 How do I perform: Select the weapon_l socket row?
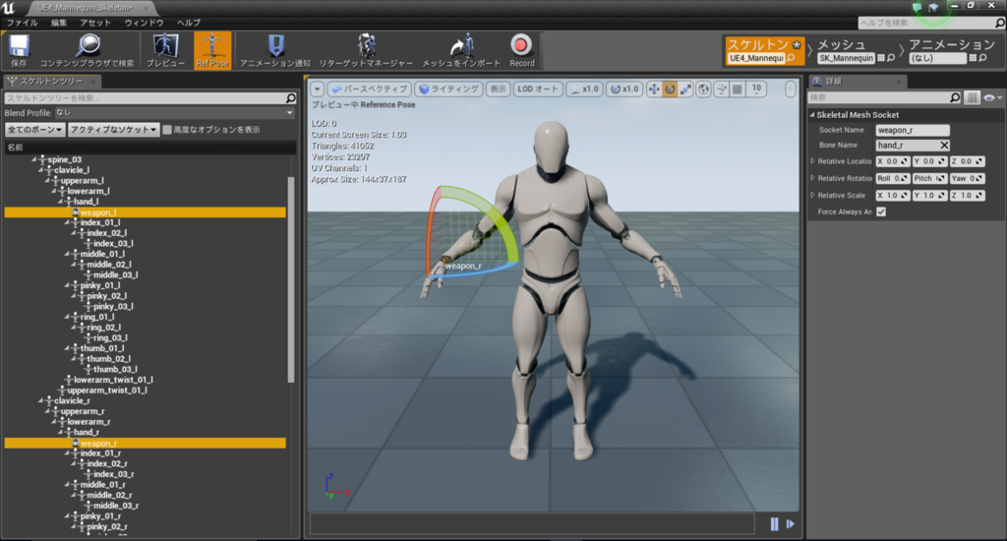pyautogui.click(x=146, y=212)
